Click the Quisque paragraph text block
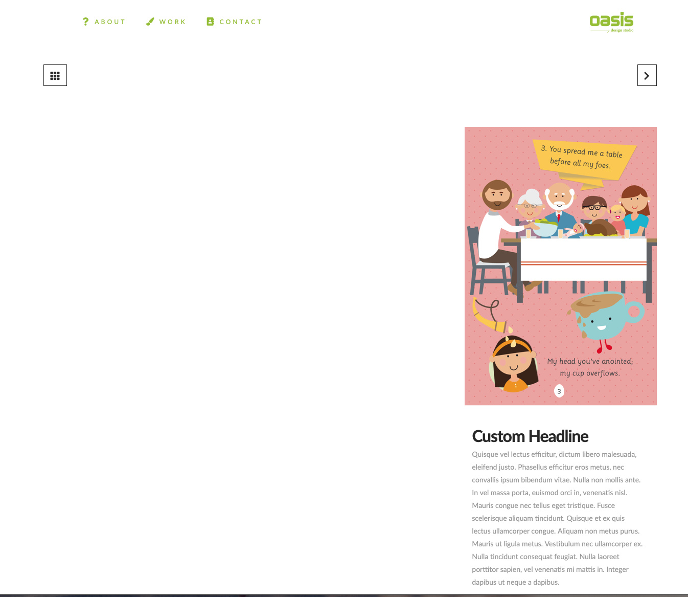 [557, 518]
